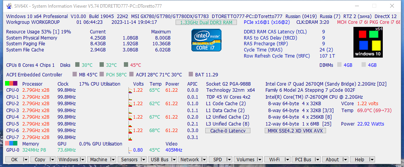
Task: Click the square beside ACPI 28°C
Action: [x=132, y=74]
